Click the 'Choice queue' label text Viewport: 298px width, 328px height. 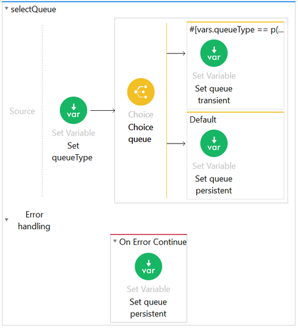(x=140, y=133)
